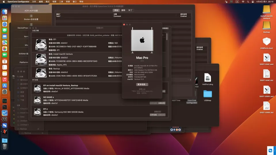The width and height of the screenshot is (276, 155).
Task: Select the Install macOS Ventura desktop drive
Action: 267,9
